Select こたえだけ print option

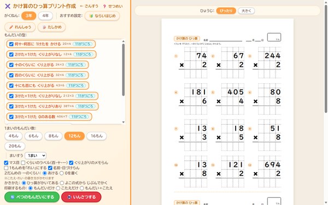click(x=58, y=188)
